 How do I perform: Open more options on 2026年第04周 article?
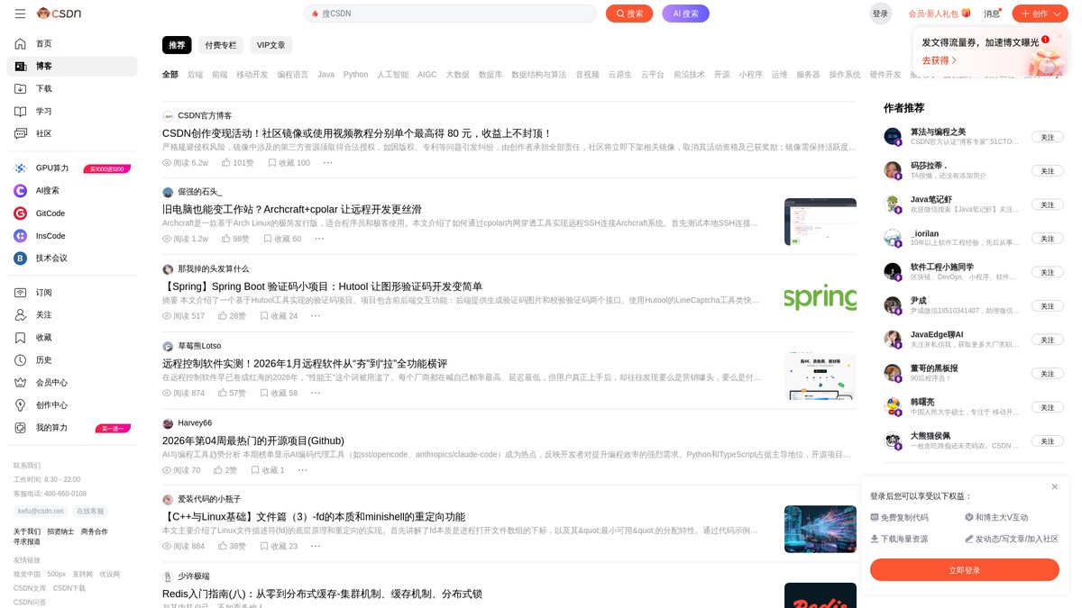pos(302,470)
